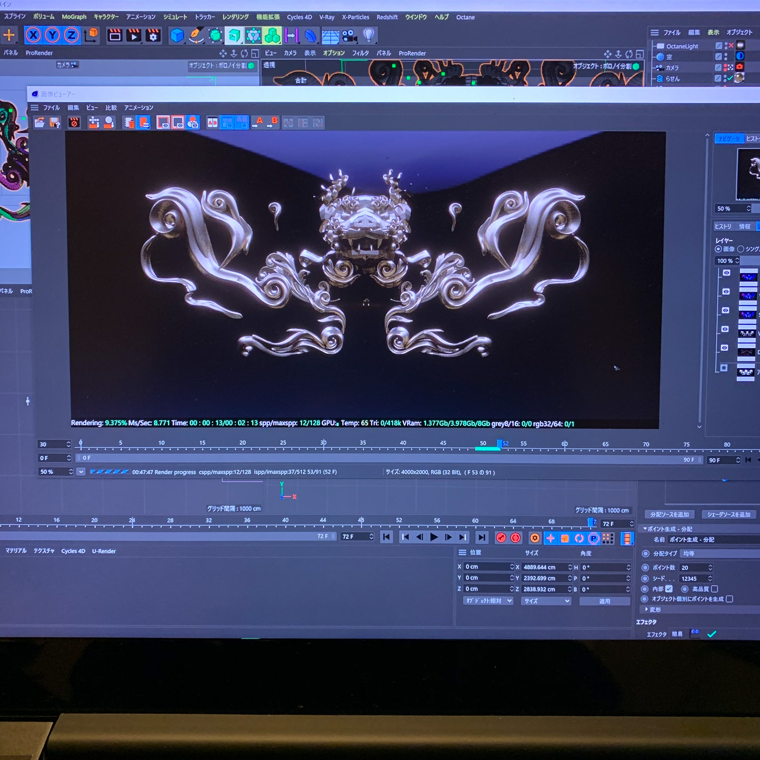Open the サイズ dropdown in coordinates
Image resolution: width=760 pixels, height=760 pixels.
coord(546,601)
